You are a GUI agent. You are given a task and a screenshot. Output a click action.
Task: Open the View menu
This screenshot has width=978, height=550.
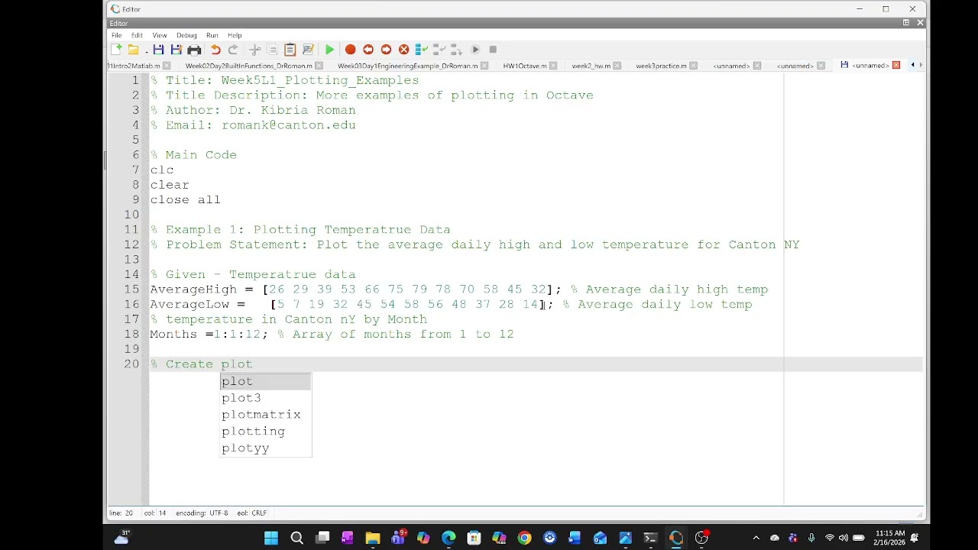[160, 35]
